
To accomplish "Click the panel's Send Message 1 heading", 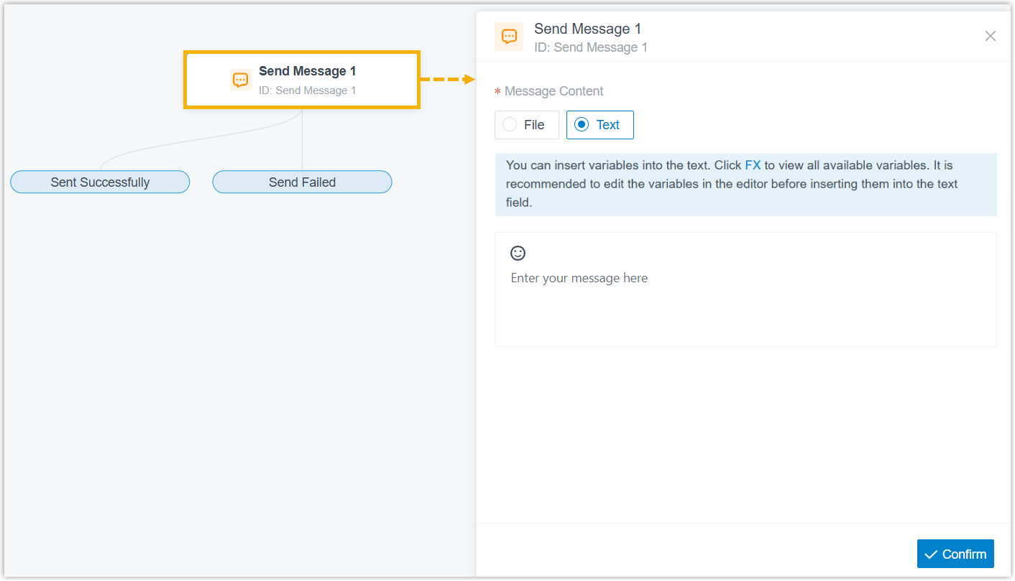I will [x=587, y=29].
